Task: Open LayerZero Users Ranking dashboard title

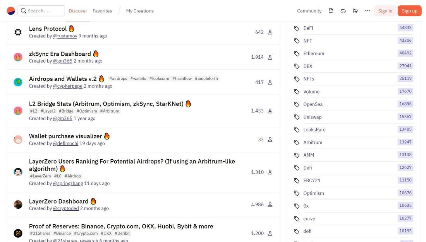Action: point(132,165)
